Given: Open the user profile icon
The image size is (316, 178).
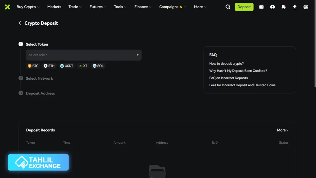Looking at the screenshot, I should coord(272,7).
